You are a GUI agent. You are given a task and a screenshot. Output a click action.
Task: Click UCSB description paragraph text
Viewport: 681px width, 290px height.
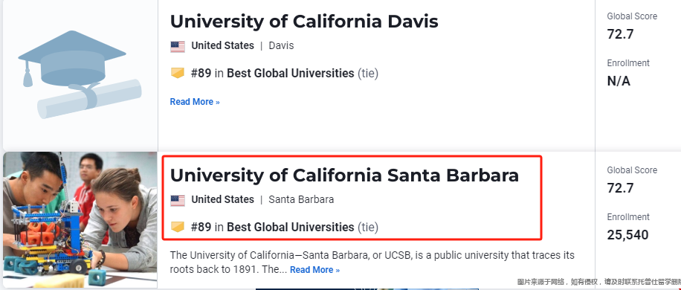coord(372,262)
